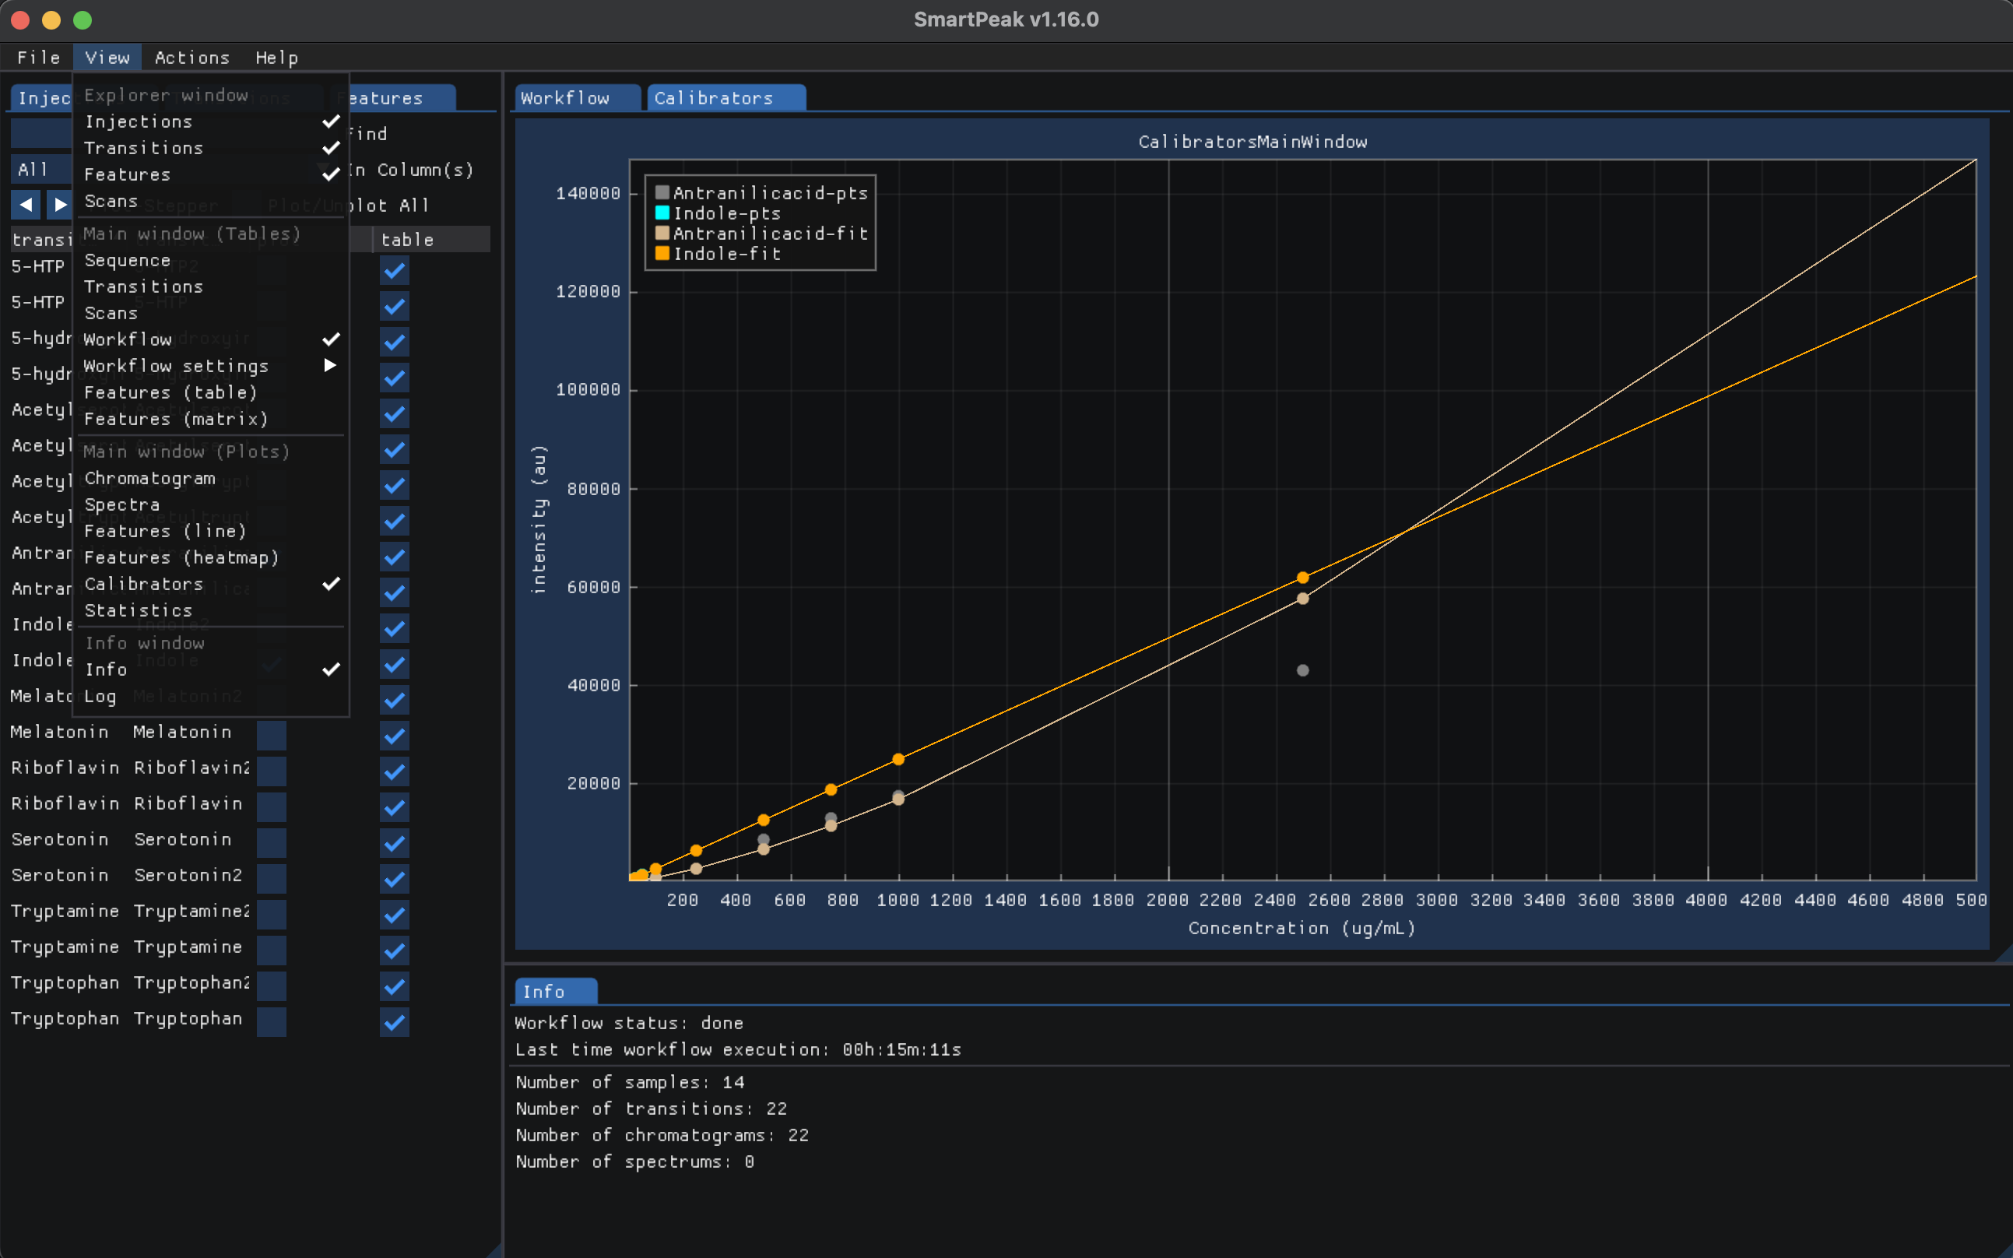This screenshot has width=2013, height=1258.
Task: Uncheck table checkbox for Riboflavin Riboflavin row
Action: tap(395, 807)
